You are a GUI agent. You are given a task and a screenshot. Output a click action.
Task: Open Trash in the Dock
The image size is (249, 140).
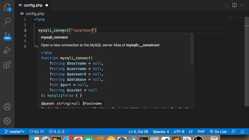(x=214, y=138)
